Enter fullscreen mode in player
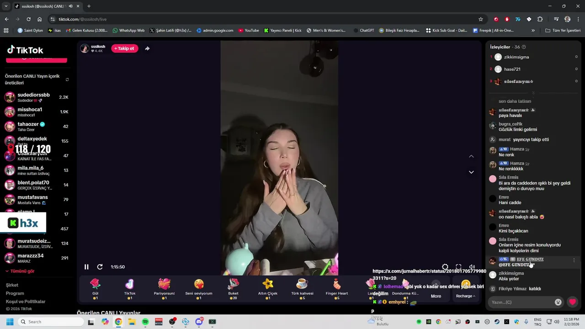This screenshot has width=585, height=329. pos(458,267)
